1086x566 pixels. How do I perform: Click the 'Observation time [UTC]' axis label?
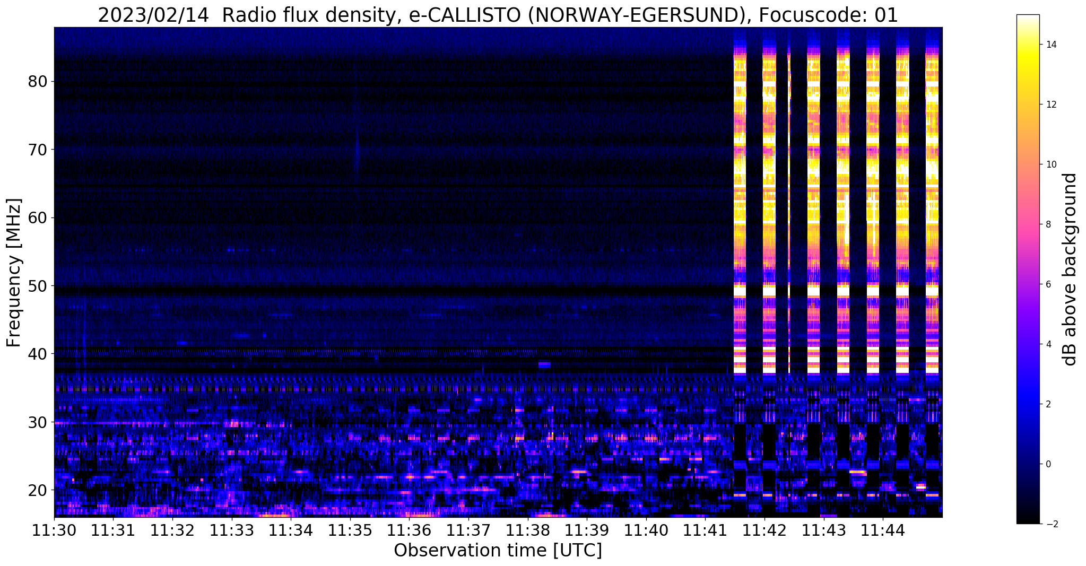pos(498,551)
